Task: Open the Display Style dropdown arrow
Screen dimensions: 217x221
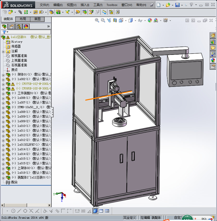Action: [x=135, y=21]
